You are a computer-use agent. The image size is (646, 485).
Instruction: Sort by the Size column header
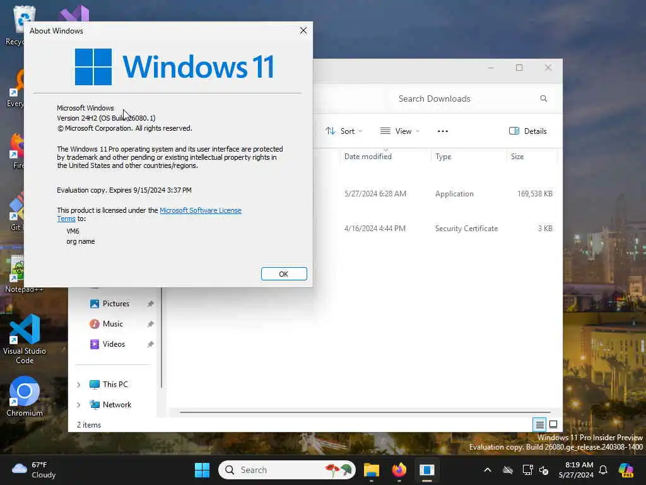coord(517,157)
